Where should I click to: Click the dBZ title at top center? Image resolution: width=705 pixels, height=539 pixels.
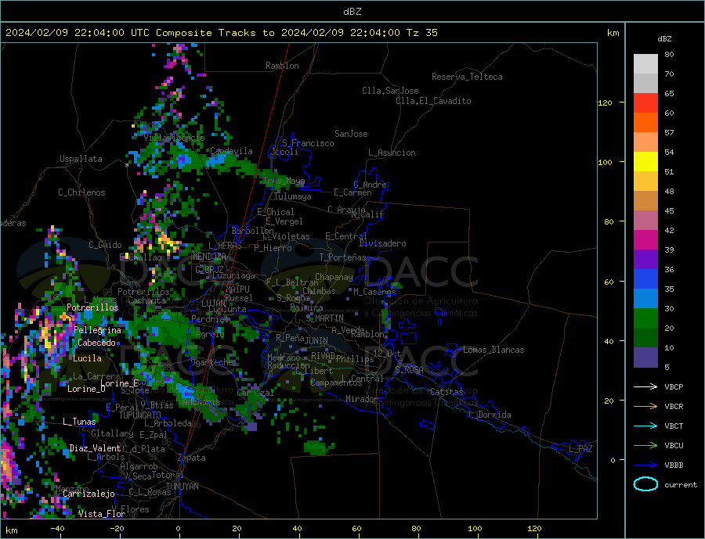tap(352, 12)
